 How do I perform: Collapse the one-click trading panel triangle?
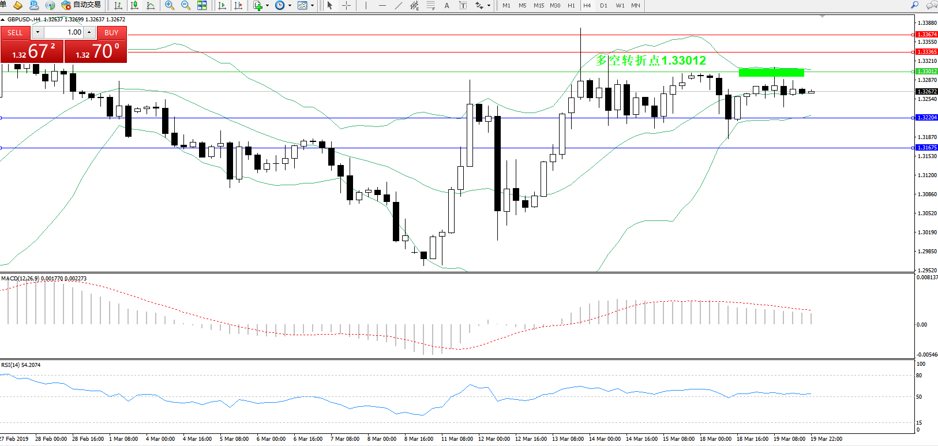(x=3, y=20)
